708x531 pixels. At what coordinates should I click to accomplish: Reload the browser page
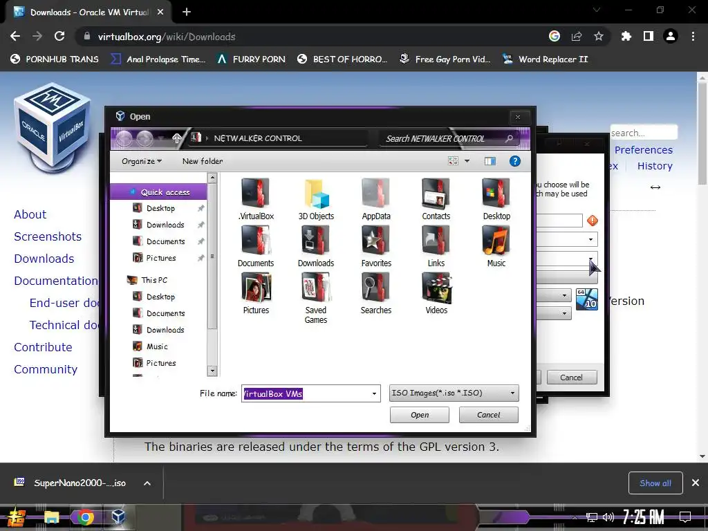[59, 36]
